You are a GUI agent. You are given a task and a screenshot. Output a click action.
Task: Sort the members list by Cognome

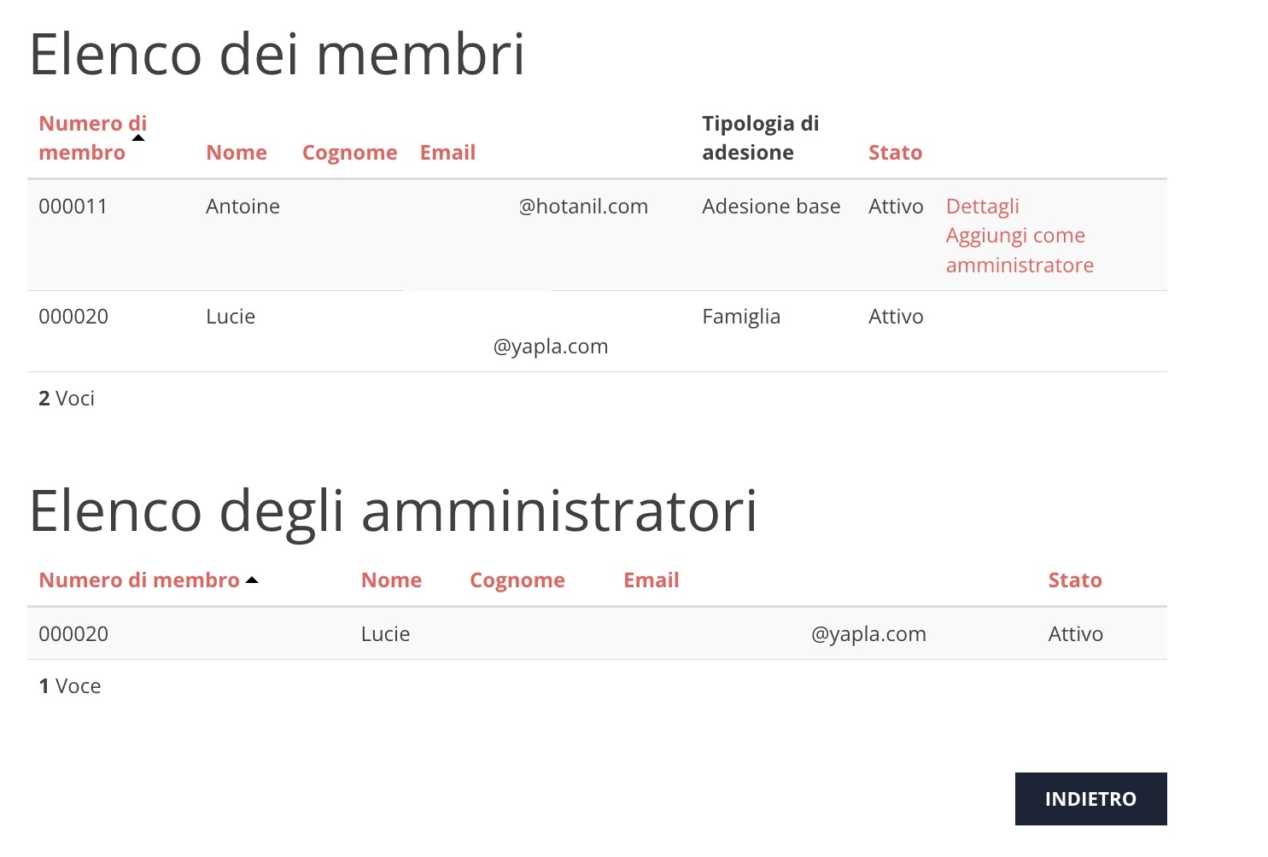pyautogui.click(x=350, y=152)
